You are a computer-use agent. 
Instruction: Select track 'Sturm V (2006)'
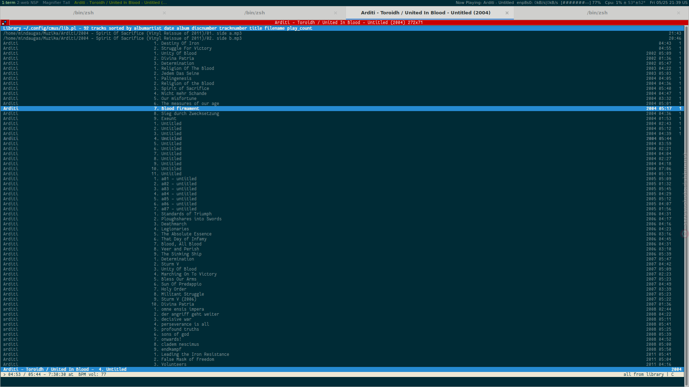click(342, 299)
